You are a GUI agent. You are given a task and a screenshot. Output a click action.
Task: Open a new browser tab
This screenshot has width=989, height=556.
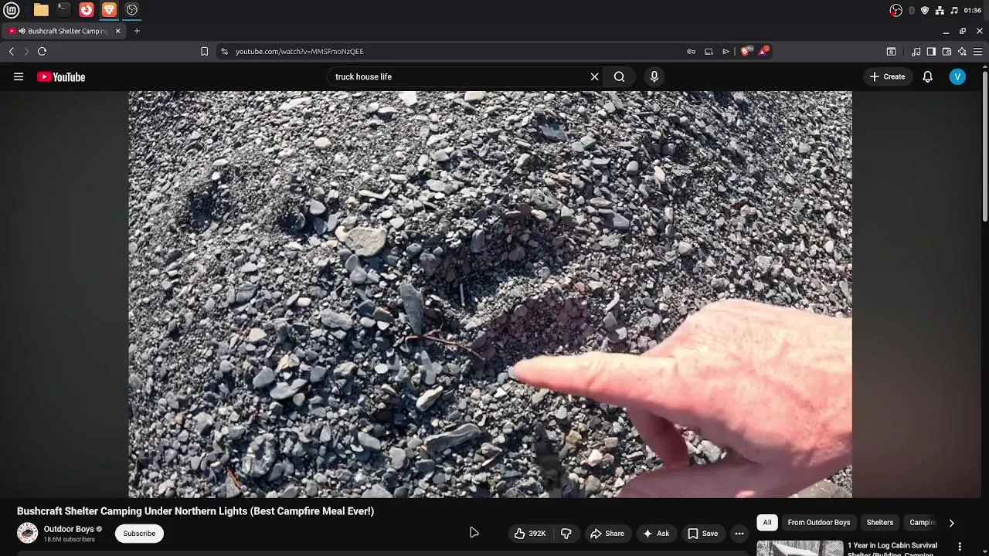pyautogui.click(x=137, y=31)
